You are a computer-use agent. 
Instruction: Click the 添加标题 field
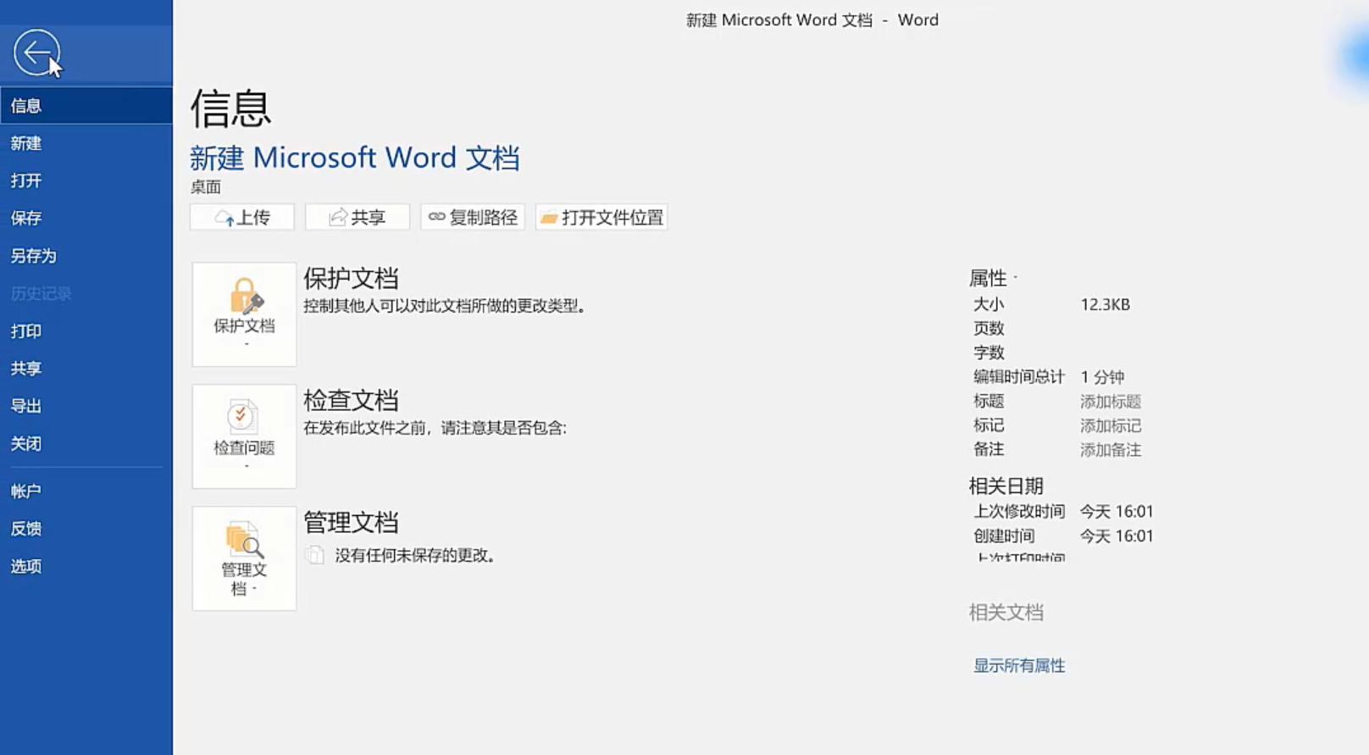[x=1110, y=402]
